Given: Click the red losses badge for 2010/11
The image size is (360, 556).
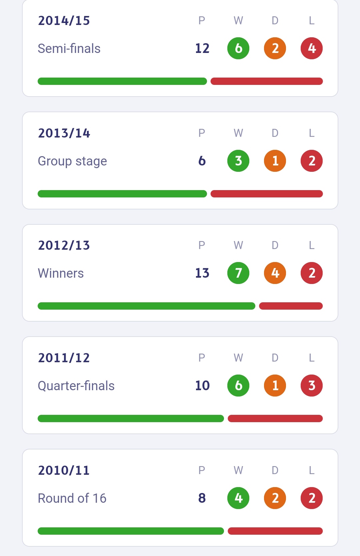Looking at the screenshot, I should [312, 498].
